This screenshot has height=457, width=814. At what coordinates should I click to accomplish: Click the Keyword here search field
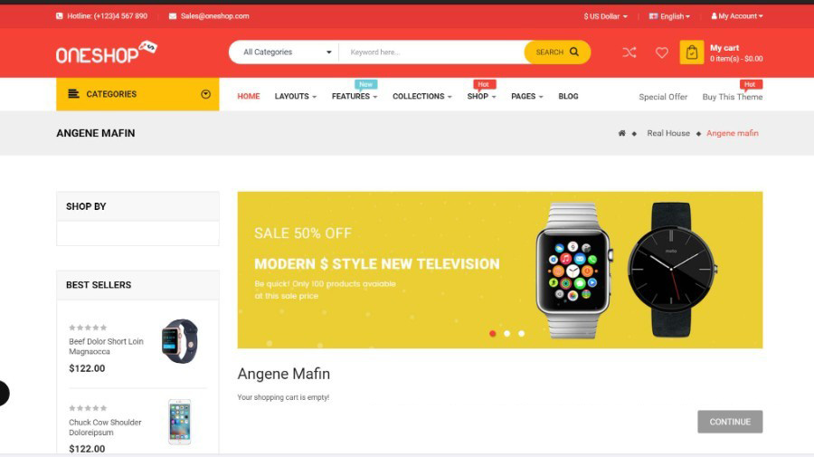pos(432,52)
